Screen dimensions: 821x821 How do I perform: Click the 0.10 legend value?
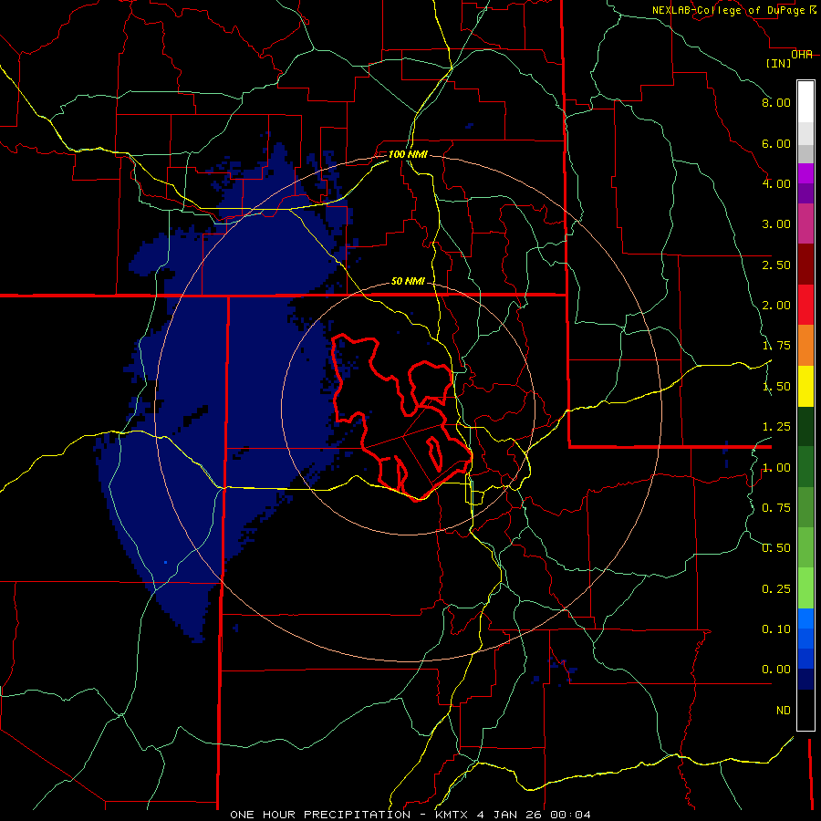point(776,629)
